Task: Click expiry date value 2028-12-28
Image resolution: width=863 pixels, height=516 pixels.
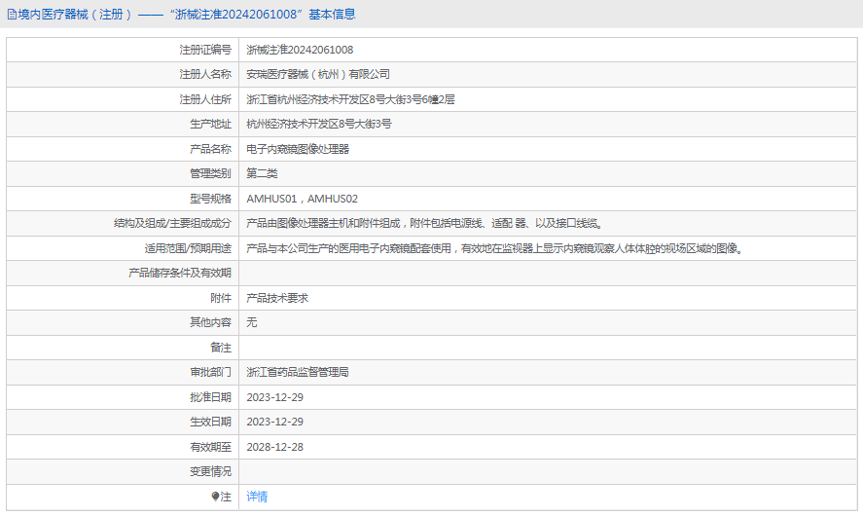Action: (x=274, y=447)
